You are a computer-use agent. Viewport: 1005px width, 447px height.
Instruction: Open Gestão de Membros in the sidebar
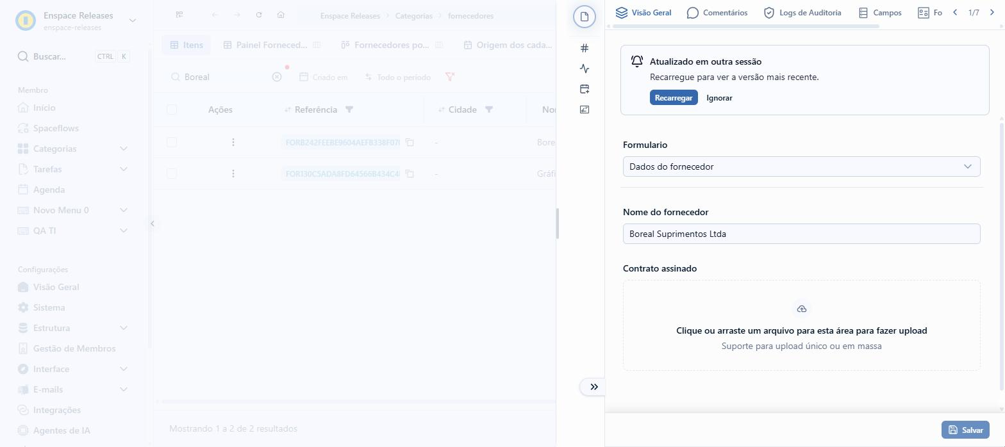tap(74, 348)
